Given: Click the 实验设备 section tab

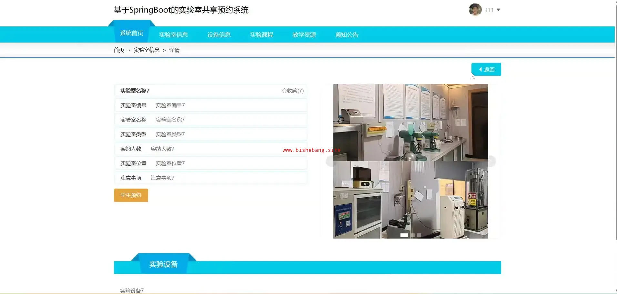Looking at the screenshot, I should (x=163, y=264).
